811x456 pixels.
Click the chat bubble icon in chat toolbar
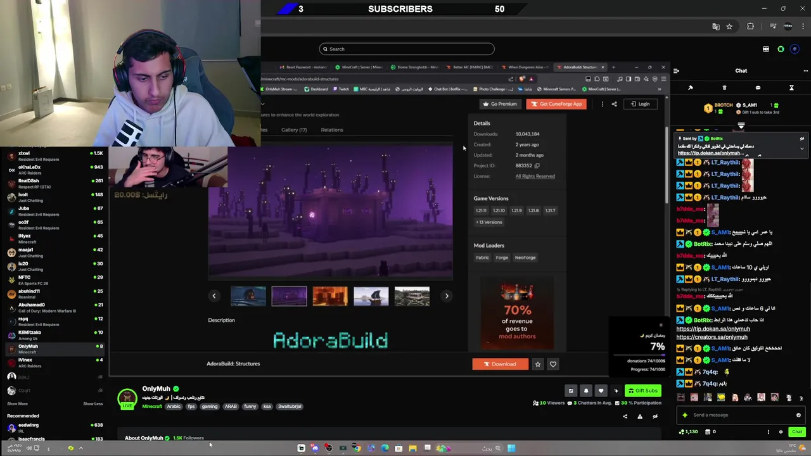(x=758, y=88)
